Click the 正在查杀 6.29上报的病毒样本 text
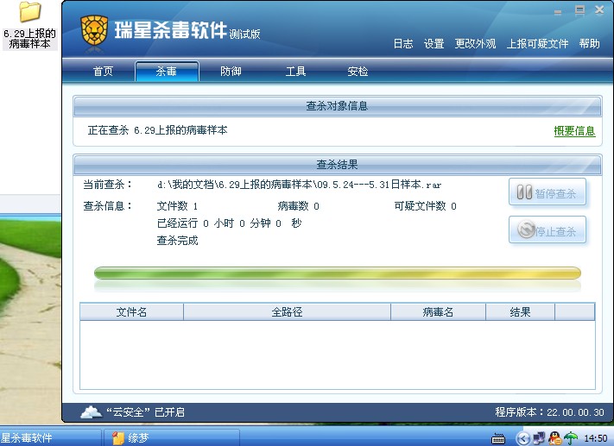This screenshot has width=614, height=446. point(157,130)
